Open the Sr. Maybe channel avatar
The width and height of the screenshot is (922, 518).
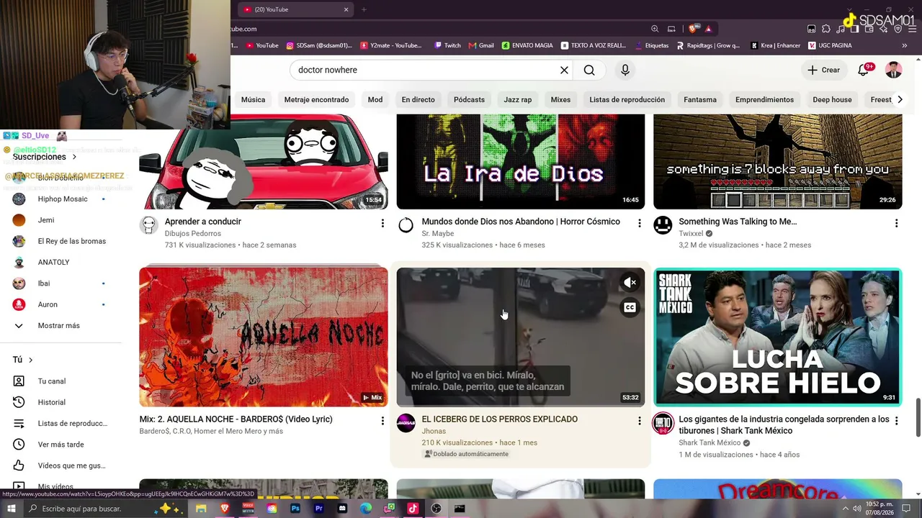pos(406,225)
